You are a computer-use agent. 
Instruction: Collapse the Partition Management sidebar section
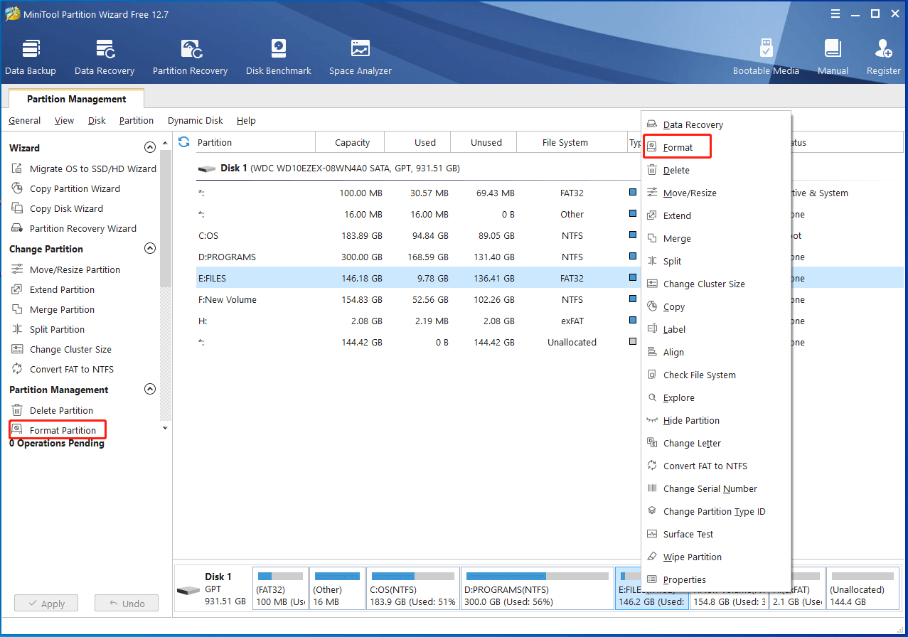point(150,390)
